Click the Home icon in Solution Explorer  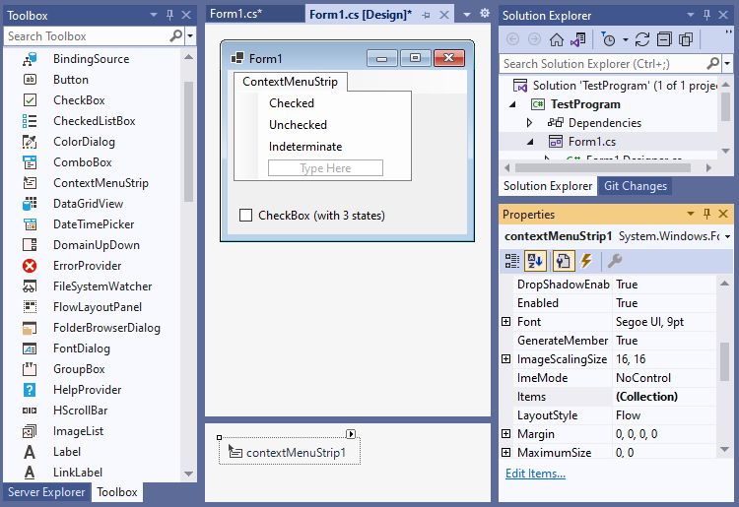click(x=556, y=39)
